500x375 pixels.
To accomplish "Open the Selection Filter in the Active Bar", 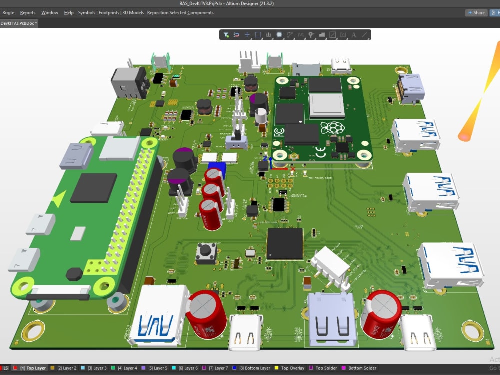I will click(x=226, y=35).
